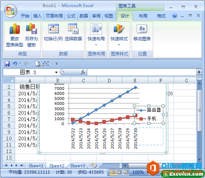205x178 pixels.
Task: Switch to the 插入 tab
Action: [38, 16]
